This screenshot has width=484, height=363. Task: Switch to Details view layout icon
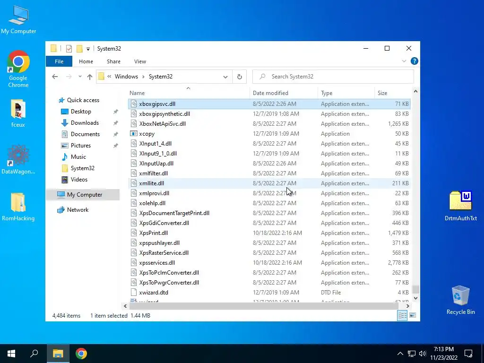[402, 315]
